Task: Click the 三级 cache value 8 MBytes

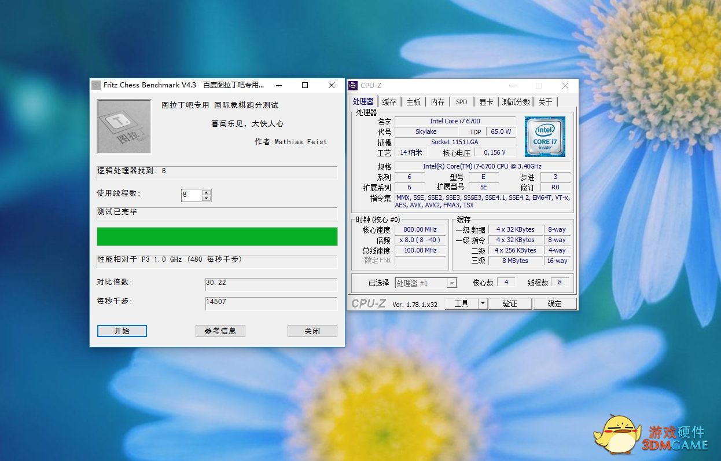Action: (x=516, y=261)
